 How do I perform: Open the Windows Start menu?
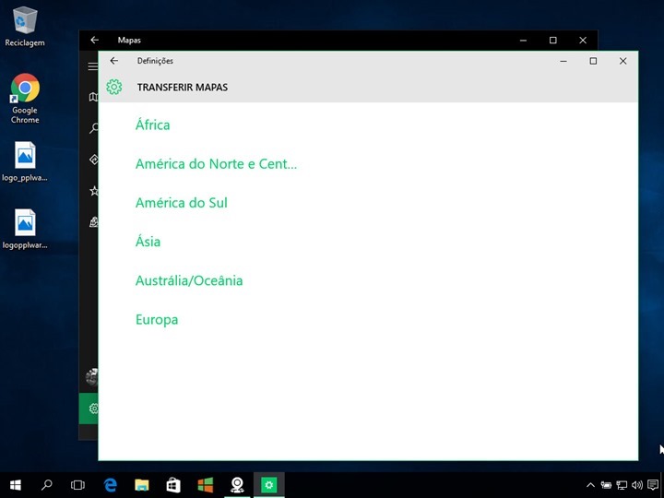pyautogui.click(x=15, y=484)
